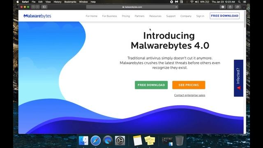Expand the For Business nav menu
This screenshot has height=148, width=263.
110,16
